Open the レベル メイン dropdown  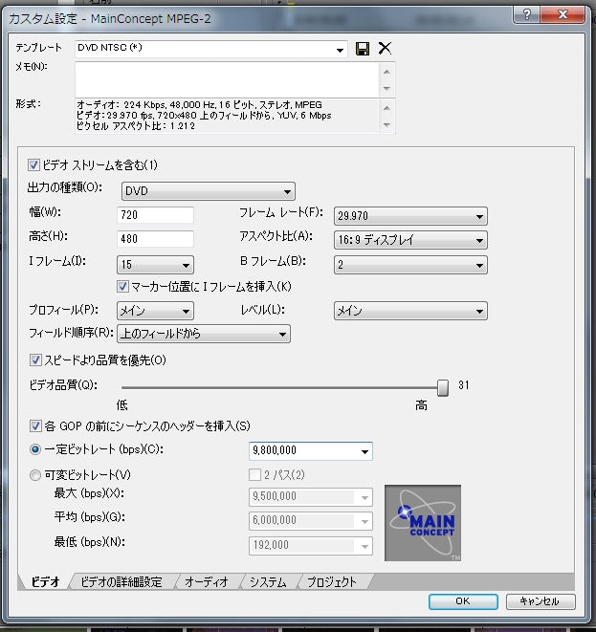410,311
